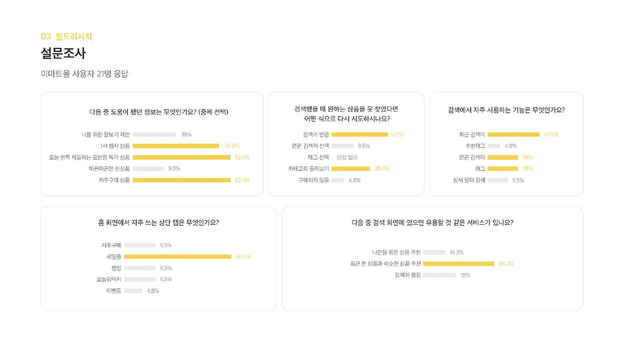The width and height of the screenshot is (625, 350).
Task: Click the 오늘뭐먹지 tab label
Action: tap(109, 279)
